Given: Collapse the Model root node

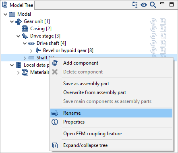Looking at the screenshot, I should click(5, 14).
